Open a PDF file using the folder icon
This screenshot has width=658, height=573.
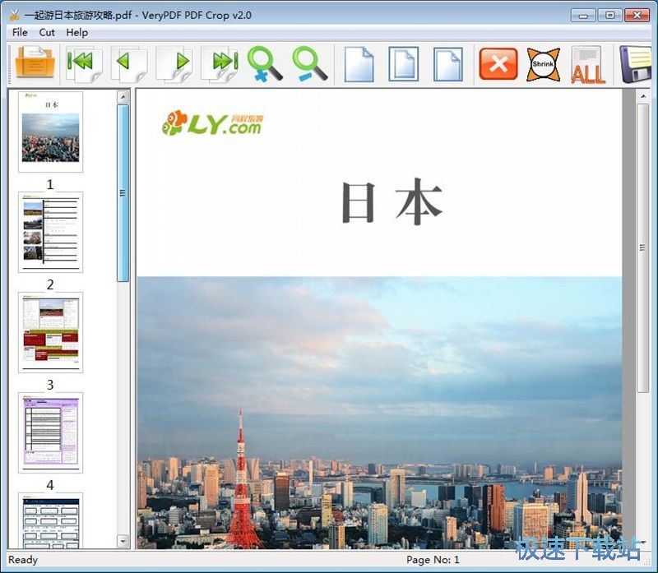31,63
